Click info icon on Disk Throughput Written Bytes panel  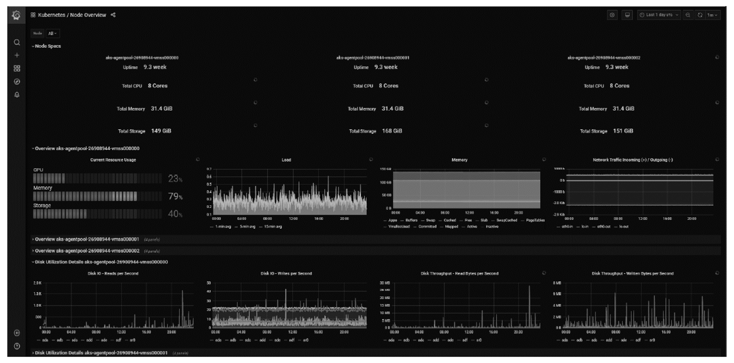tap(717, 273)
